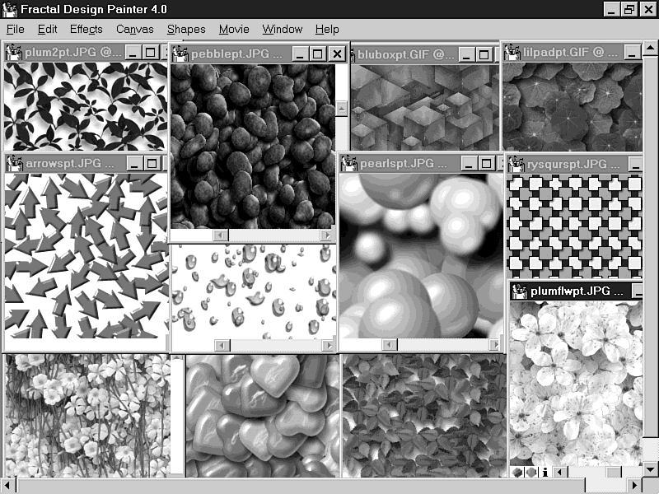The image size is (659, 494).
Task: Click the rysqurspt.JPG window's title icon
Action: coord(516,163)
